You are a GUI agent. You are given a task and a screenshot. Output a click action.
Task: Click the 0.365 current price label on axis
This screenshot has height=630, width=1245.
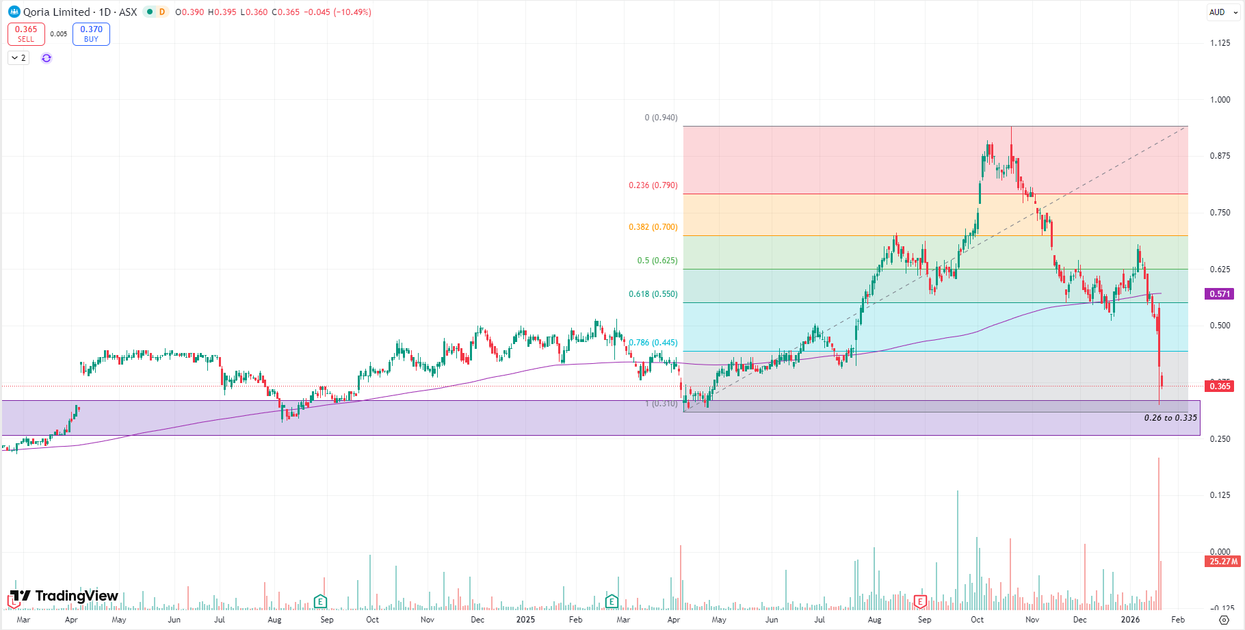pyautogui.click(x=1220, y=386)
